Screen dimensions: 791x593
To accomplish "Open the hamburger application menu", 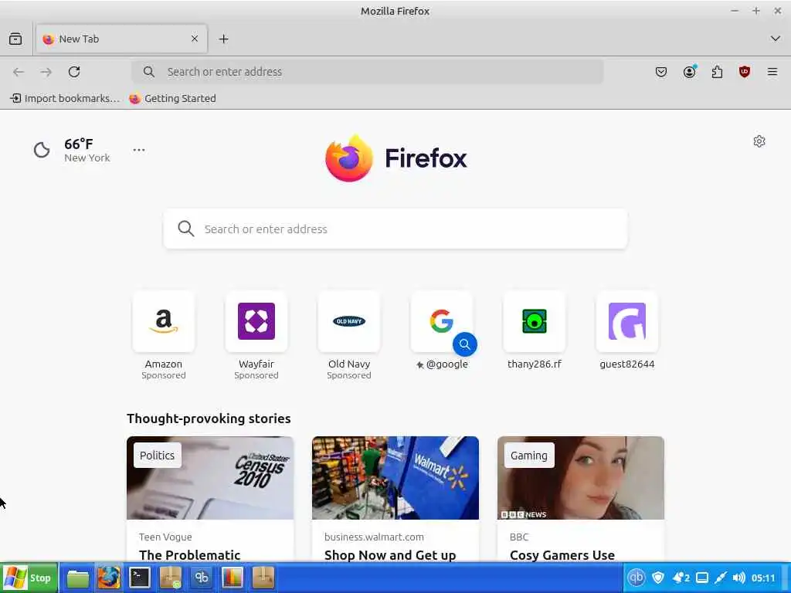I will [772, 72].
